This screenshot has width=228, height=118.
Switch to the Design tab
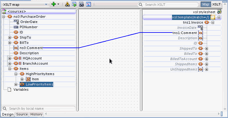[8, 114]
